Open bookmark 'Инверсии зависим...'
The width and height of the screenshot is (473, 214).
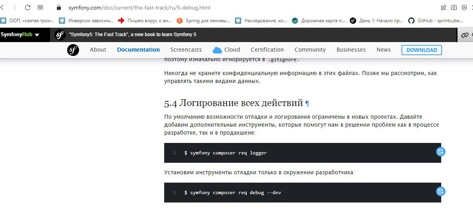tap(87, 21)
